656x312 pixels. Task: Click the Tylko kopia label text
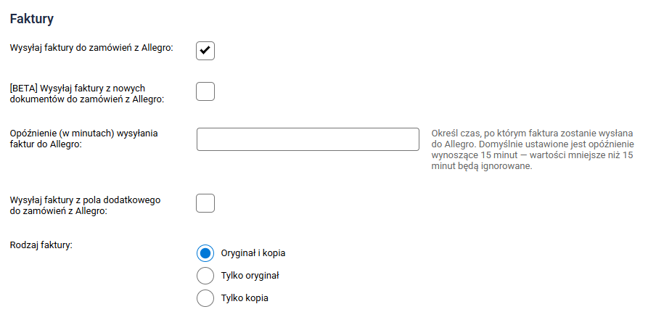point(245,298)
